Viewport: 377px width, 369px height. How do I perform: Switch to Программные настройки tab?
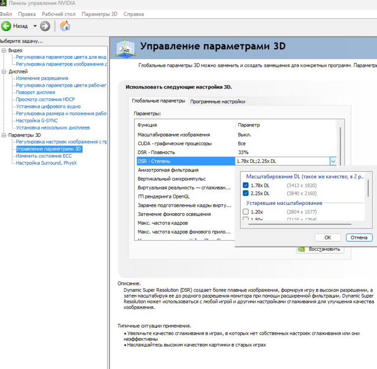pyautogui.click(x=218, y=102)
